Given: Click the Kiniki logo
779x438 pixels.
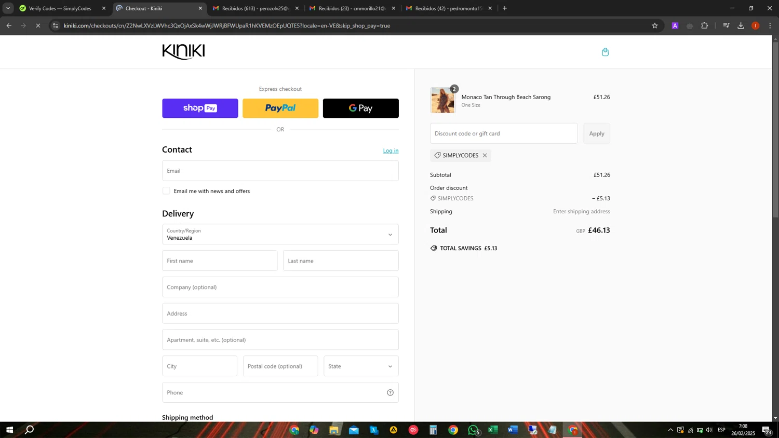Looking at the screenshot, I should tap(183, 51).
